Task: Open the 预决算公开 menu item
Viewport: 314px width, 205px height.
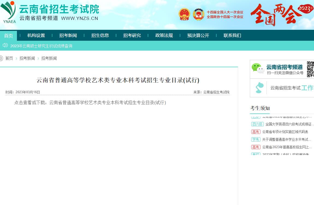Action: point(198,36)
